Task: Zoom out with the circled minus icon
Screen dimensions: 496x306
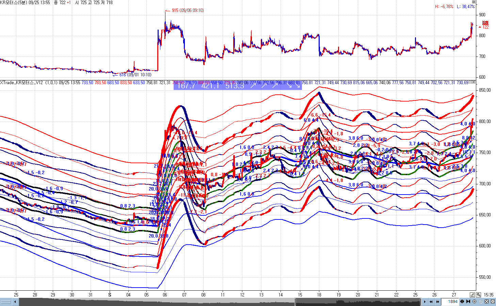Action: [x=480, y=302]
